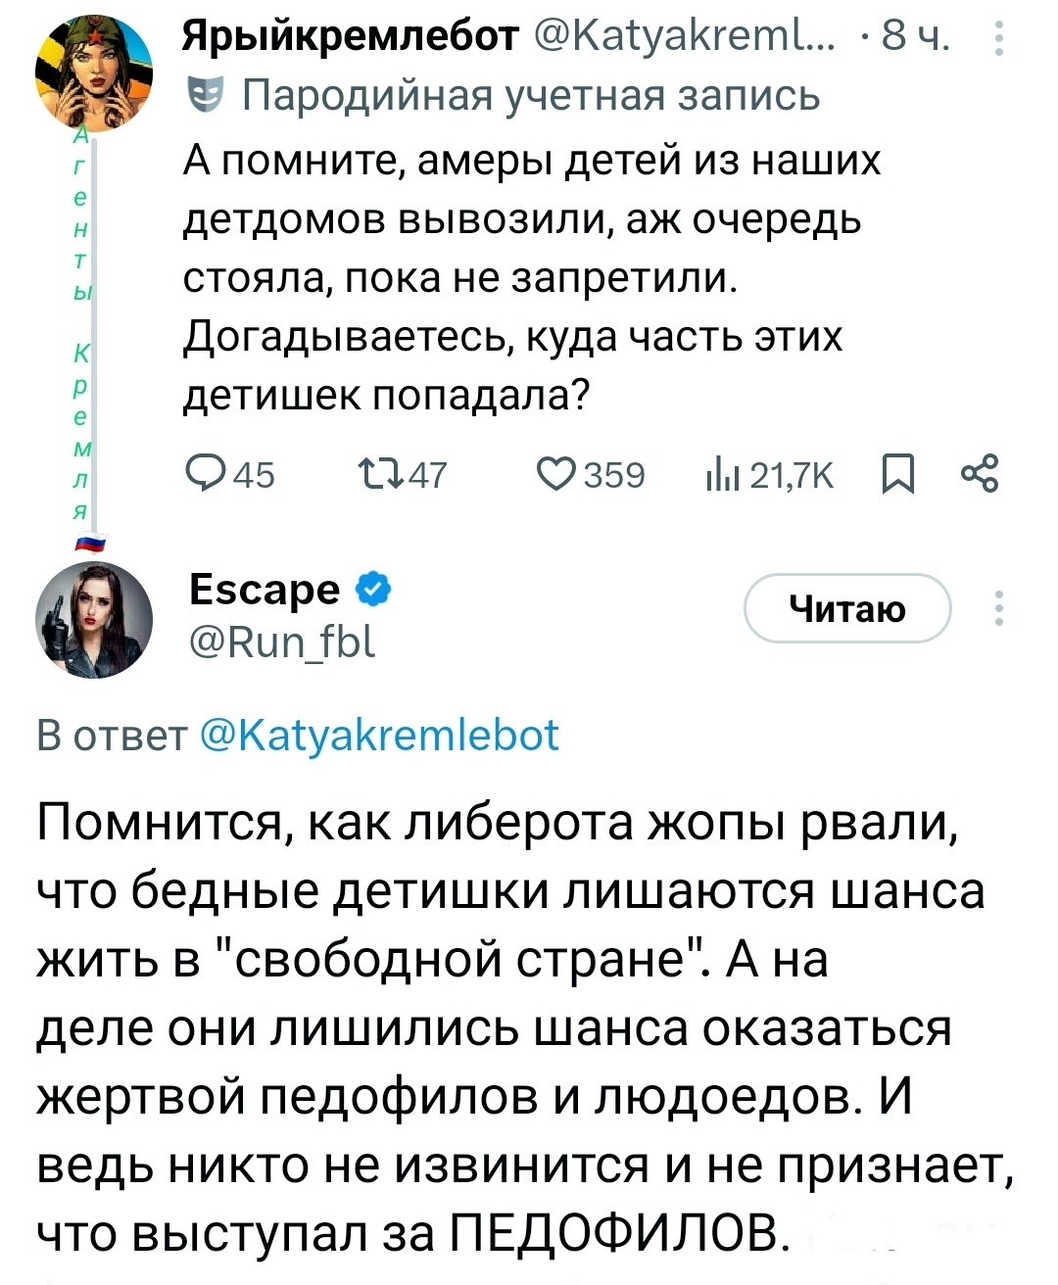
Task: Click the reply comment icon
Action: coord(206,475)
